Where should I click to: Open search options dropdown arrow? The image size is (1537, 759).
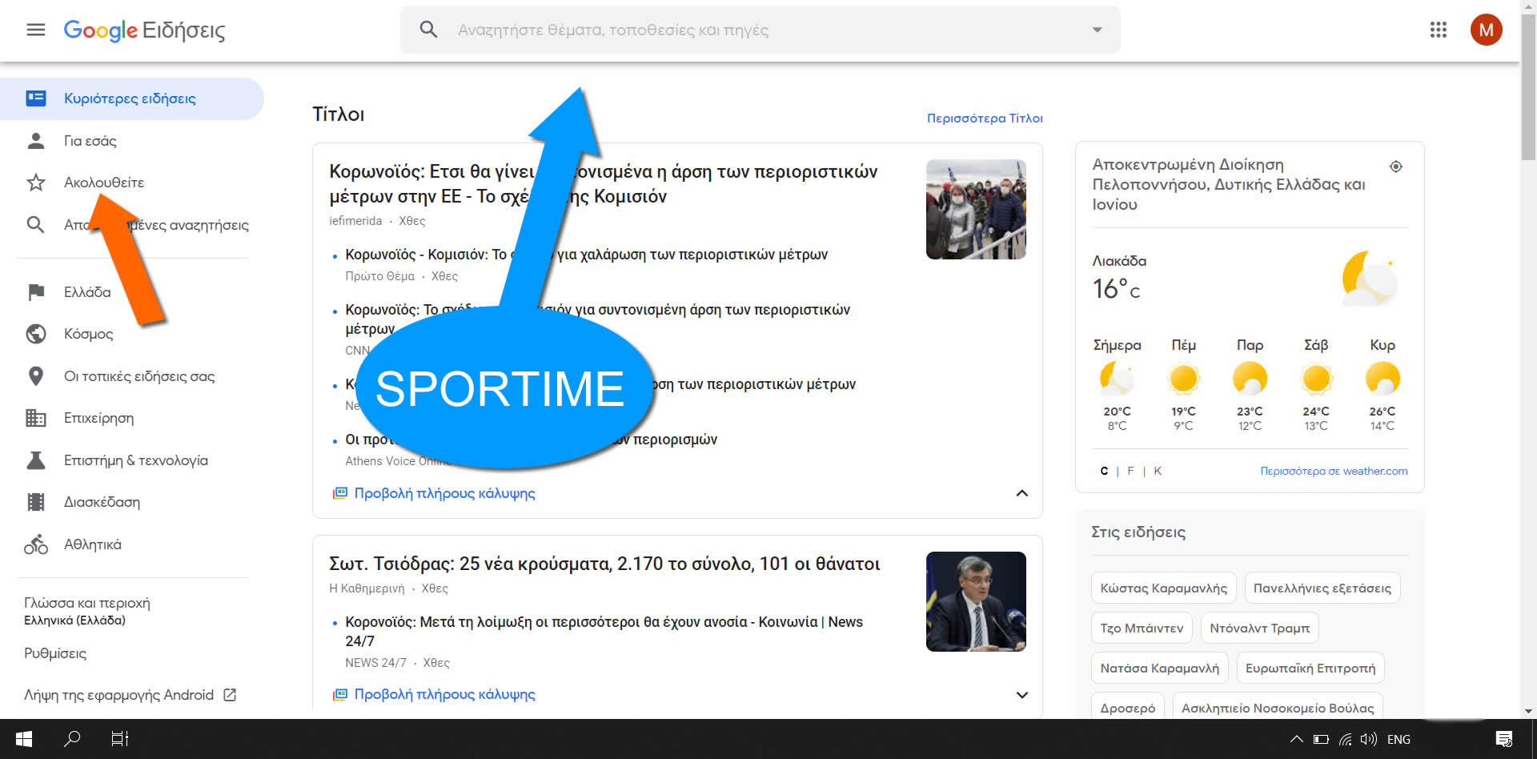click(x=1097, y=30)
